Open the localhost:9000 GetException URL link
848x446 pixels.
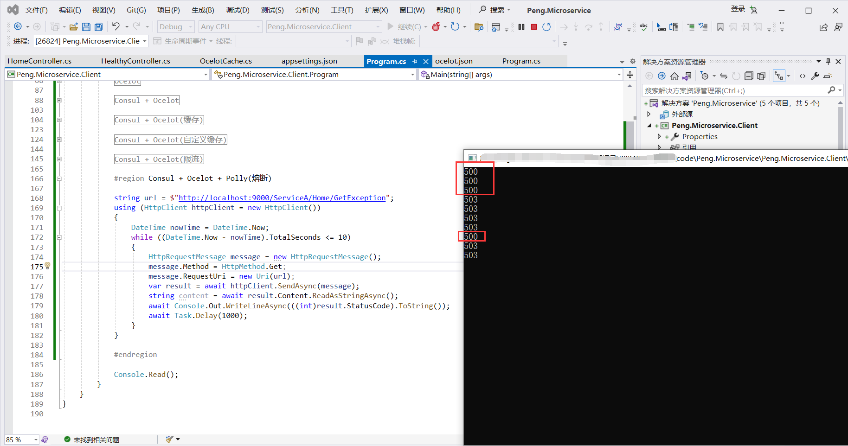(x=282, y=198)
